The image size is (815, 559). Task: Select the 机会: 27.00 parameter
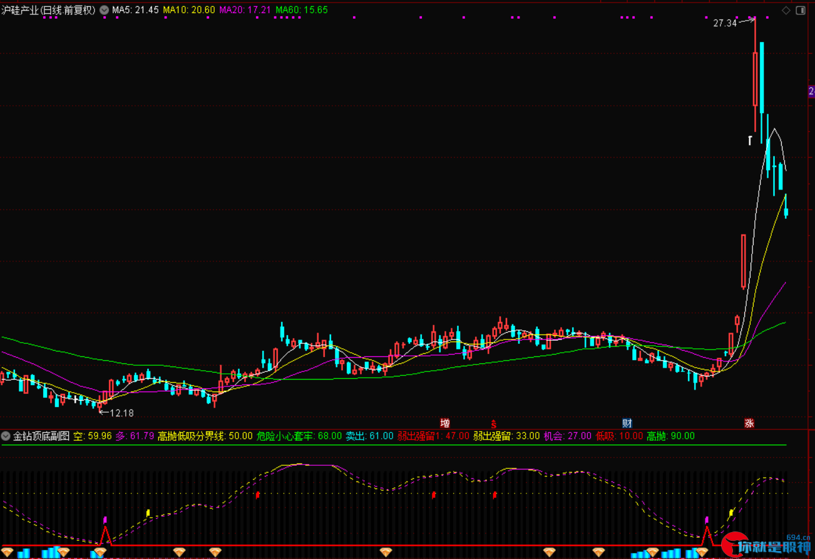(x=567, y=436)
